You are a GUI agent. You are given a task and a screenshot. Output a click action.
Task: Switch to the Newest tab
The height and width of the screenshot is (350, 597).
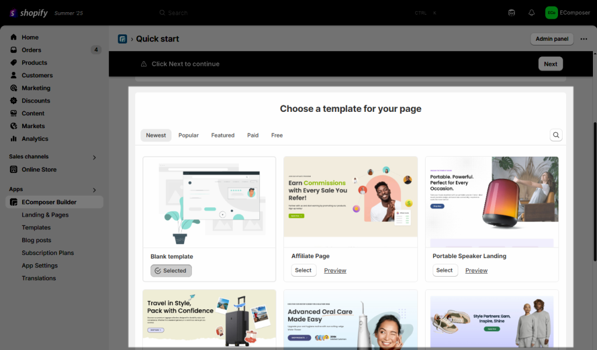tap(156, 135)
